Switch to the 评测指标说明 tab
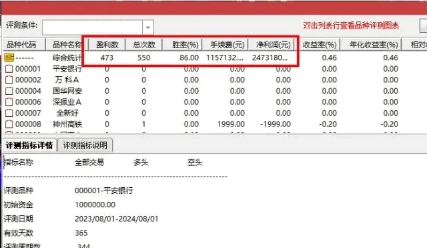Viewport: 427px width, 248px height. pyautogui.click(x=85, y=146)
